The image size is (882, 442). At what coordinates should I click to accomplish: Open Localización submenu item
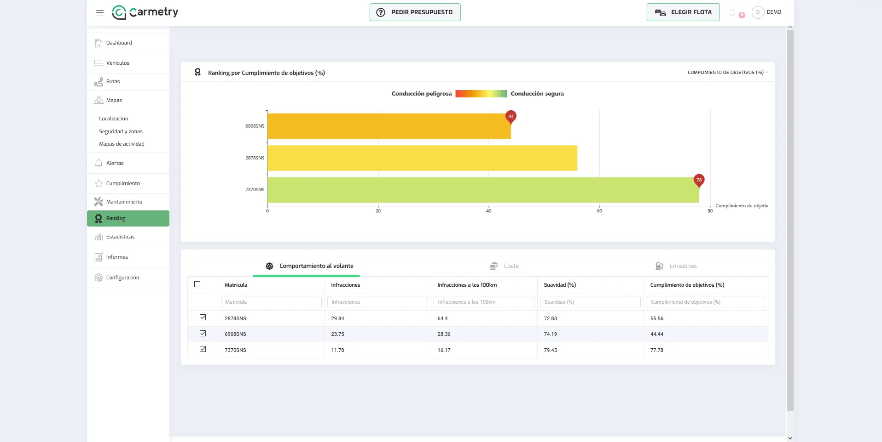[x=114, y=119]
